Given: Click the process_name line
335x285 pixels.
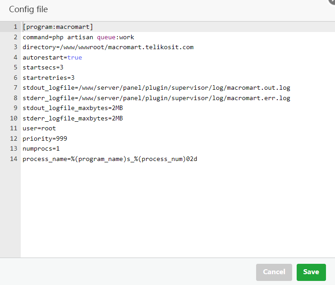Looking at the screenshot, I should pyautogui.click(x=110, y=159).
